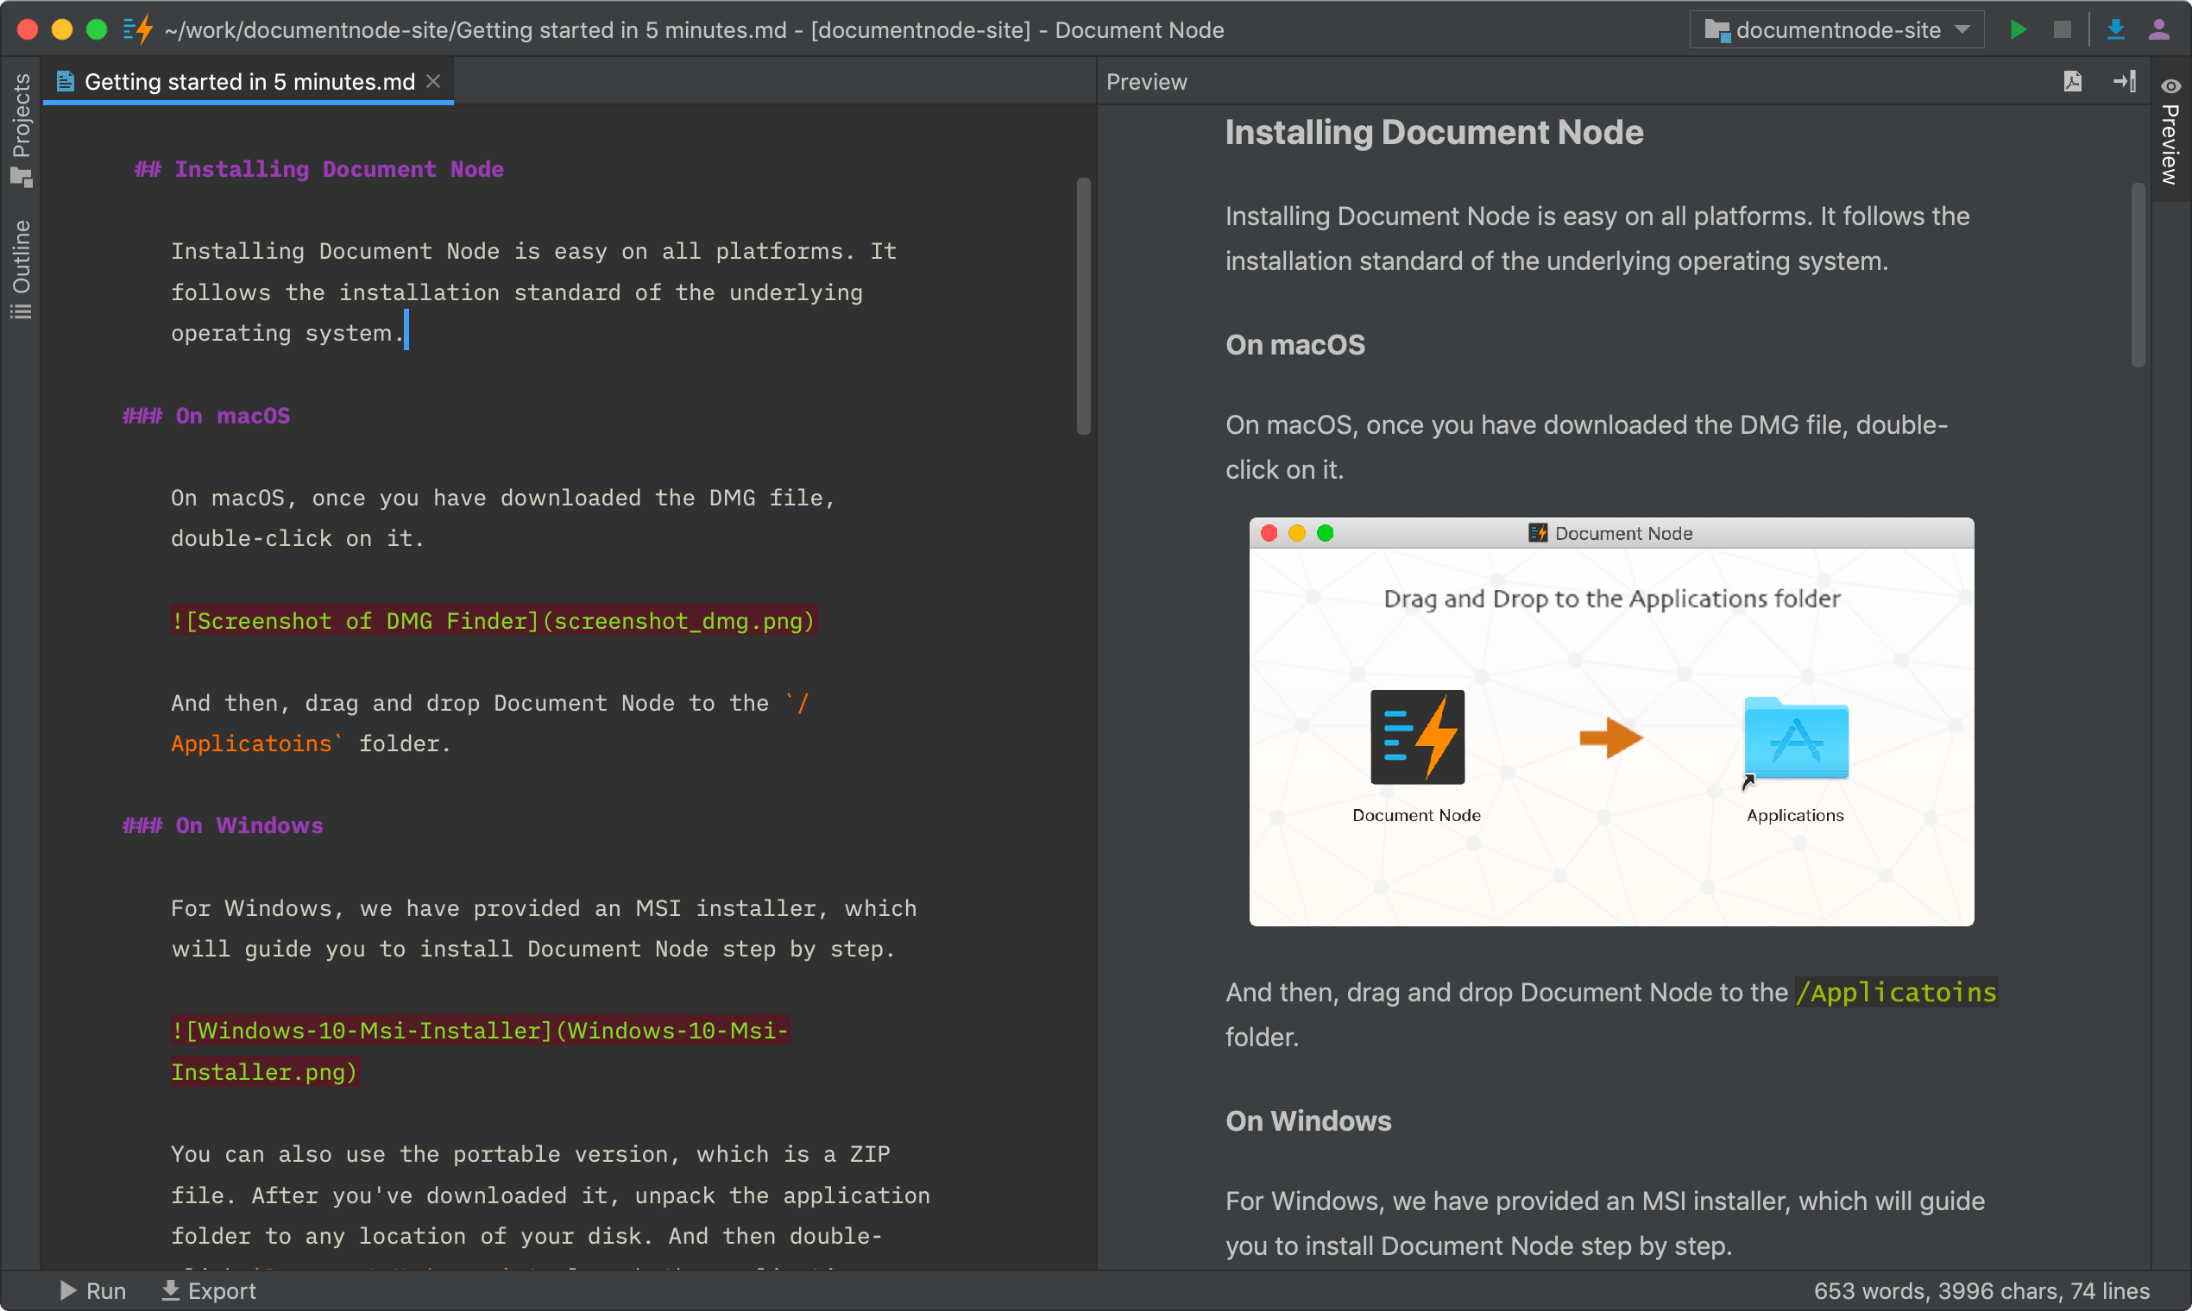Click the DMG screenshot image in preview

pos(1611,722)
